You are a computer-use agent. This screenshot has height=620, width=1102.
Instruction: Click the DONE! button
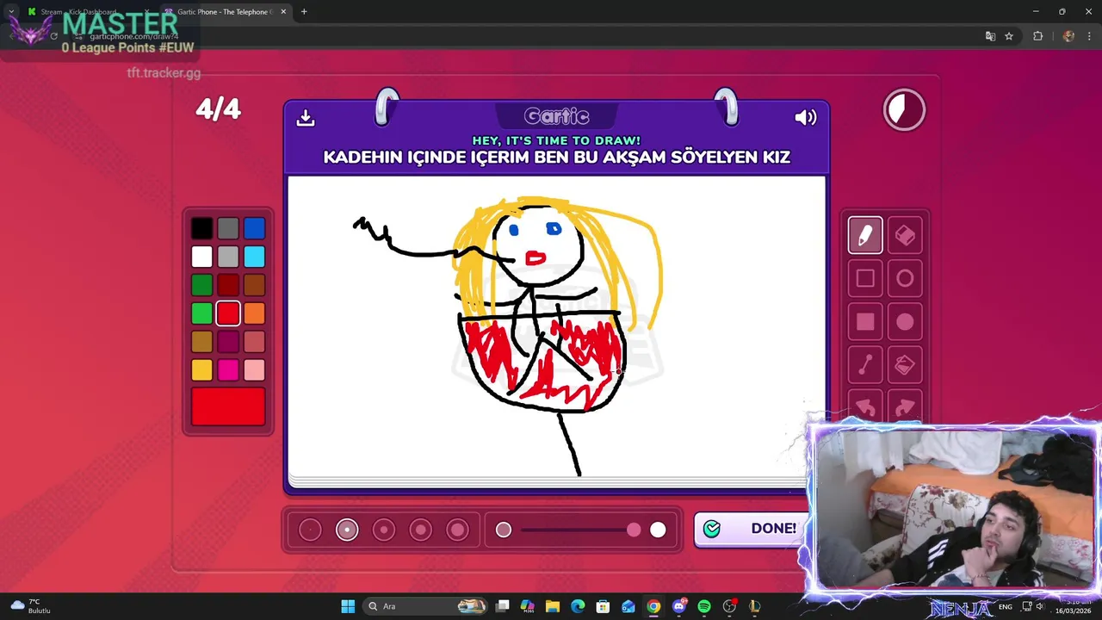(751, 529)
